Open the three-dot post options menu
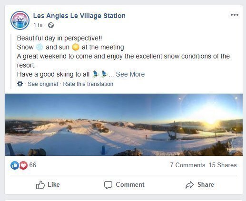 (235, 15)
